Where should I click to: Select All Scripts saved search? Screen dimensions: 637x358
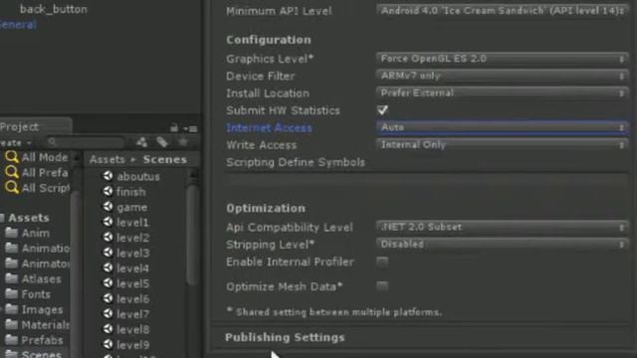point(37,188)
